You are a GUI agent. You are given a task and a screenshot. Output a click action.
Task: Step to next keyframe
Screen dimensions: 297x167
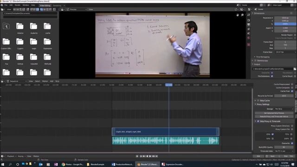coord(154,156)
